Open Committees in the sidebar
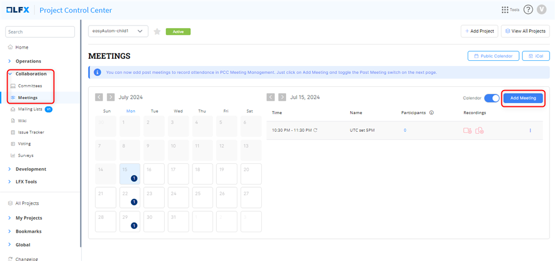Screen dimensions: 555x261 click(x=30, y=86)
